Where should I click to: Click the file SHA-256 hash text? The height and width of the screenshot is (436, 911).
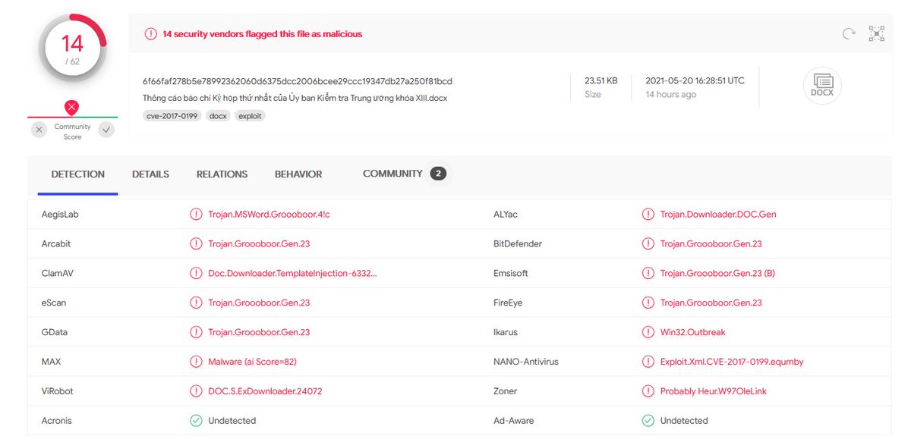click(298, 81)
